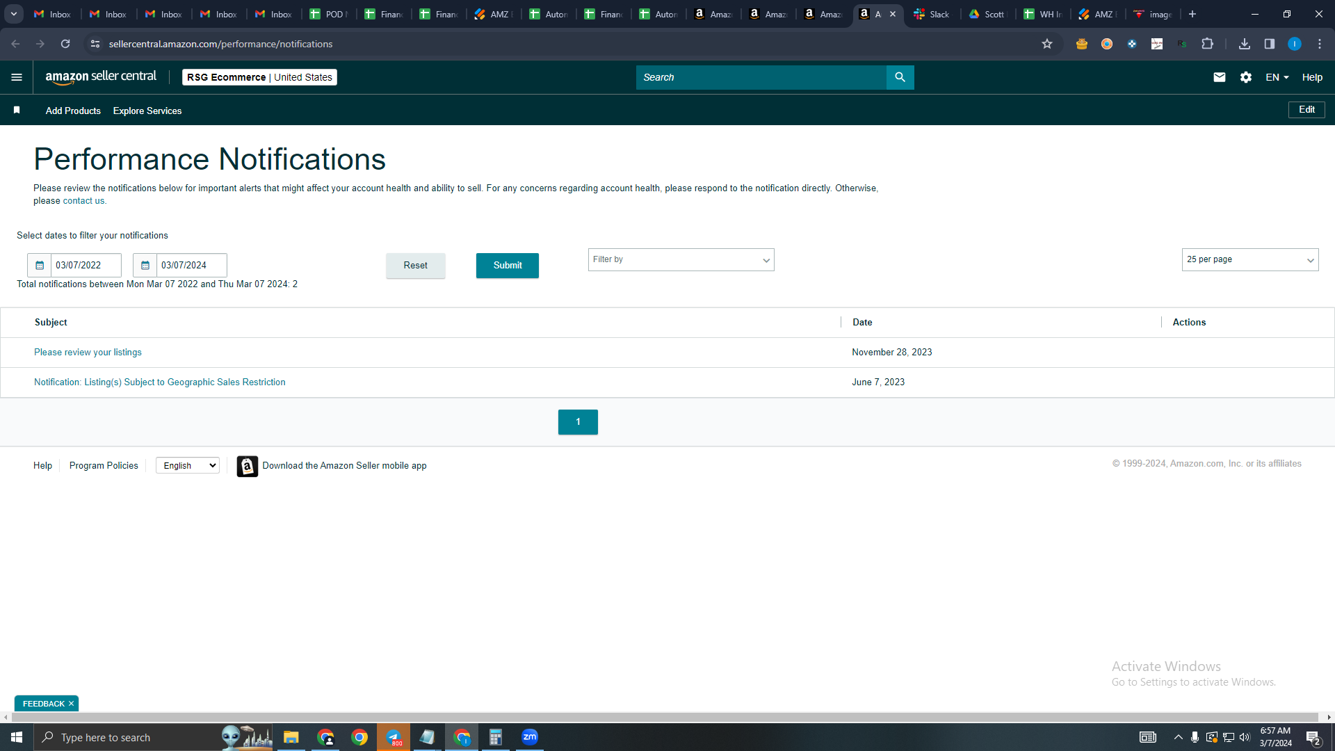The width and height of the screenshot is (1335, 751).
Task: Bookmark this page with star icon
Action: (x=1046, y=44)
